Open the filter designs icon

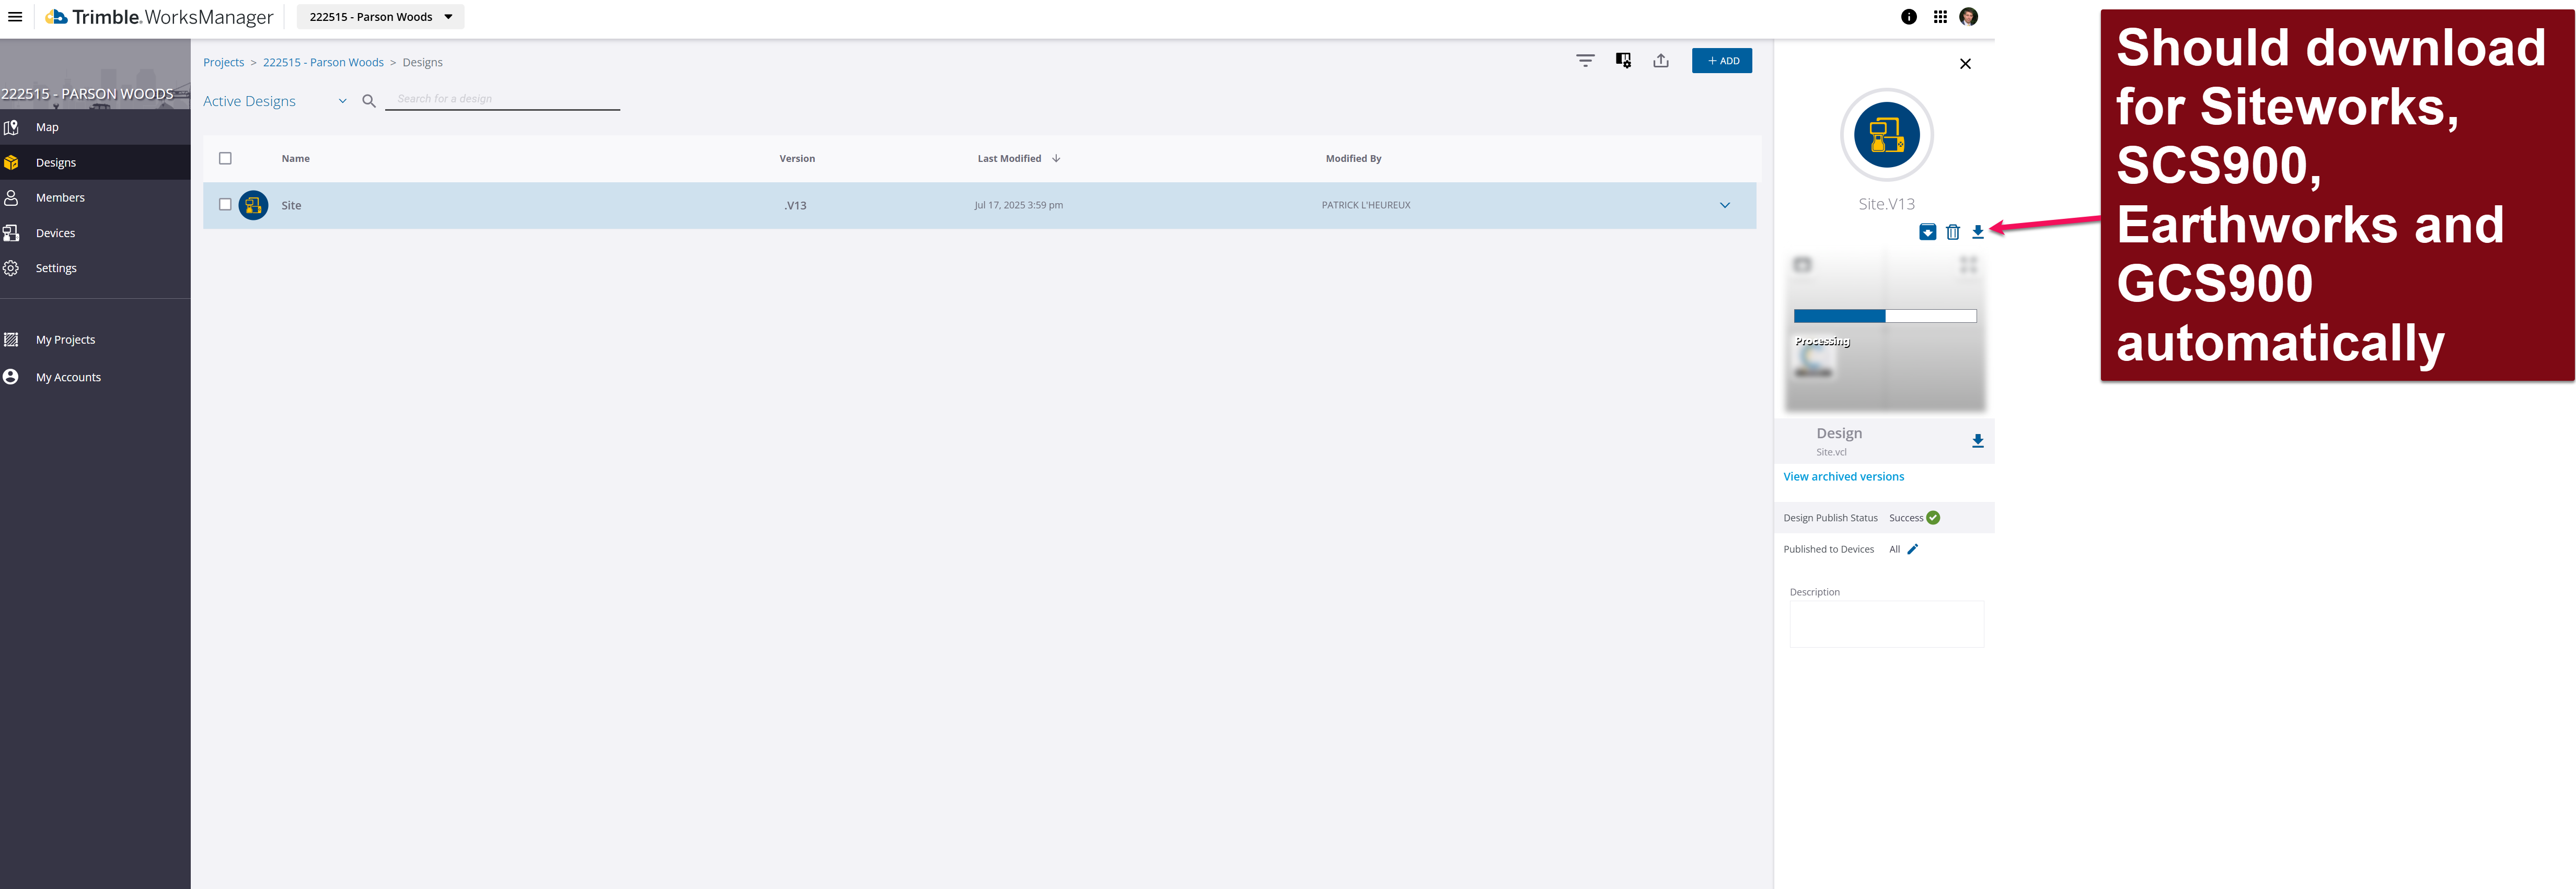click(1585, 61)
